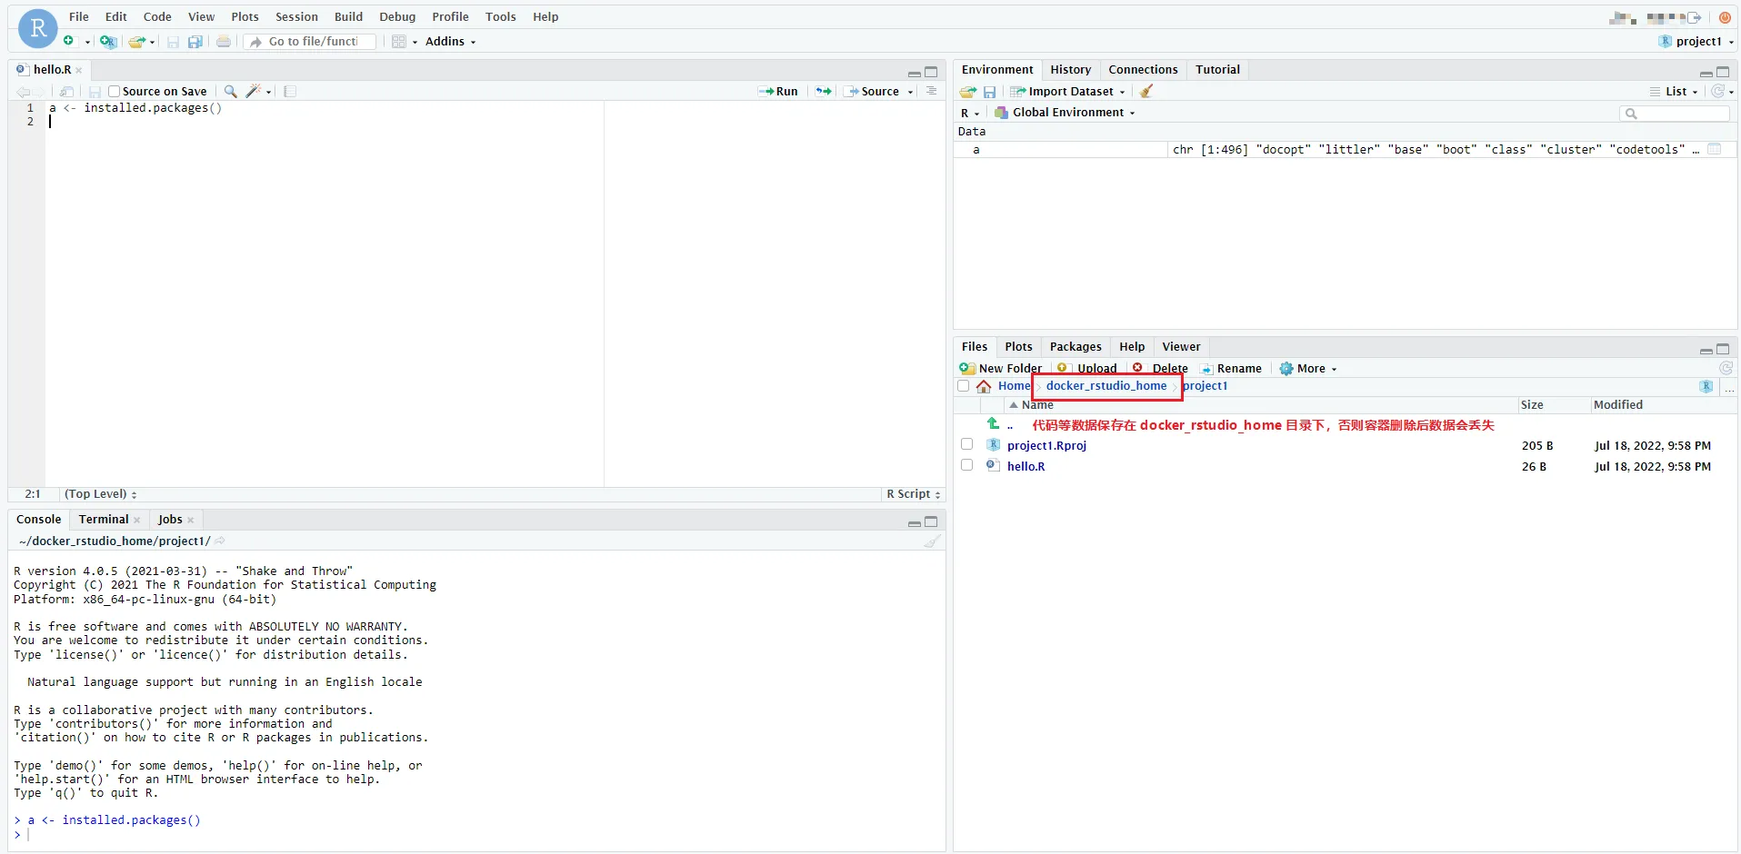Enable Source on Save
Viewport: 1741px width, 854px height.
(115, 91)
